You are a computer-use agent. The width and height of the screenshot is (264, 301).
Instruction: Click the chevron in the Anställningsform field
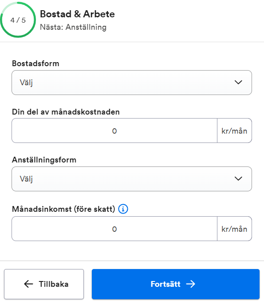click(238, 179)
